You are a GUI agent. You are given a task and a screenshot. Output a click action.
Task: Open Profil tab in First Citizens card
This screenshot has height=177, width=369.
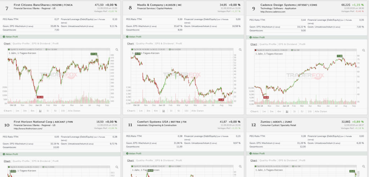[x=55, y=43]
